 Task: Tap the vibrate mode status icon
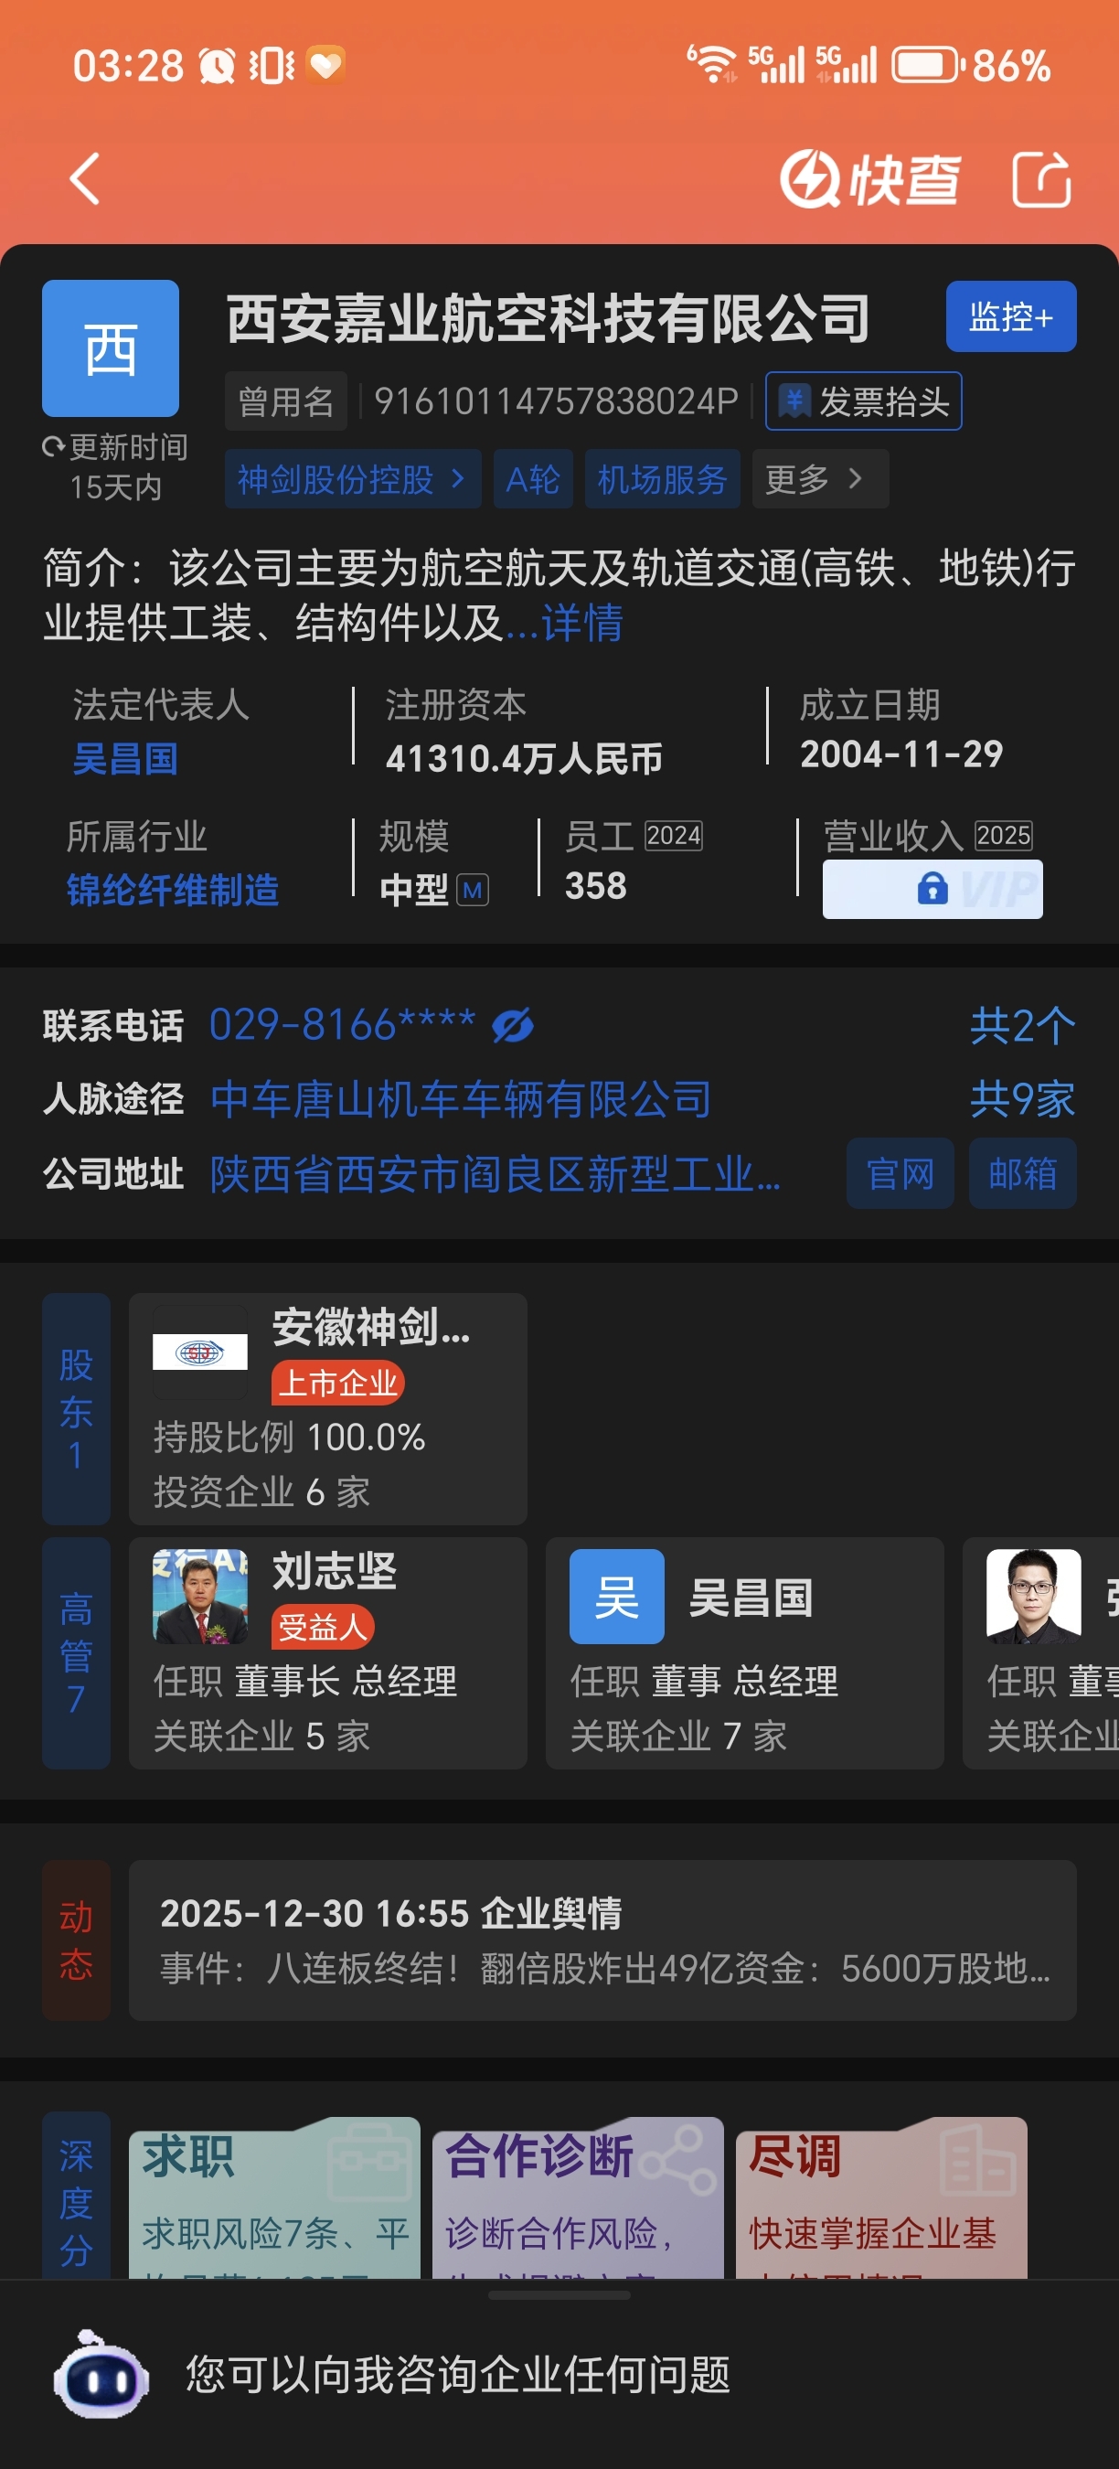[x=272, y=65]
